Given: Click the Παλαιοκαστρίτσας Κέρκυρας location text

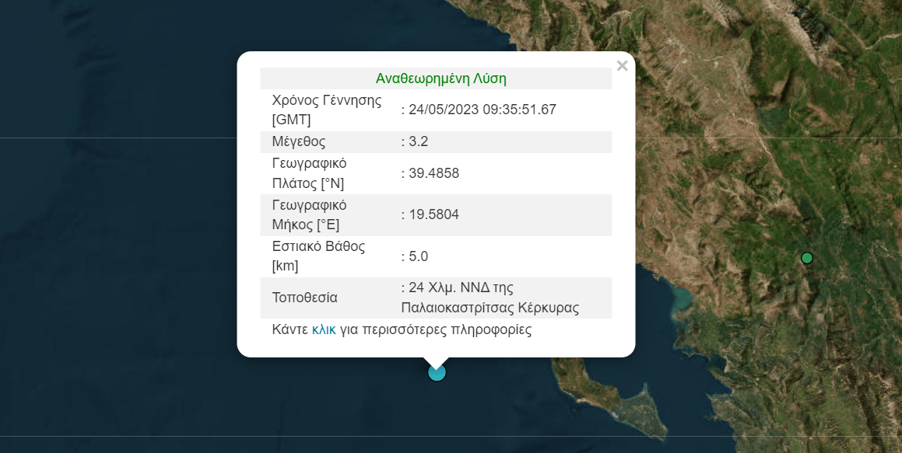Looking at the screenshot, I should [490, 308].
